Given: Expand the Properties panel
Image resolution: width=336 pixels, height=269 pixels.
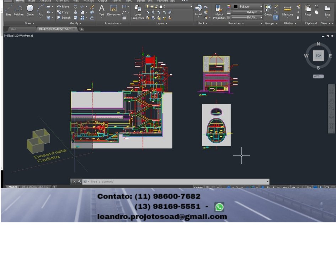Looking at the screenshot, I should (x=236, y=23).
